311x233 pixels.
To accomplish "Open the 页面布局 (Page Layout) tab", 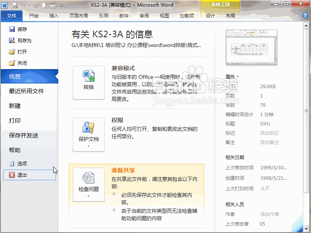I will coord(79,16).
